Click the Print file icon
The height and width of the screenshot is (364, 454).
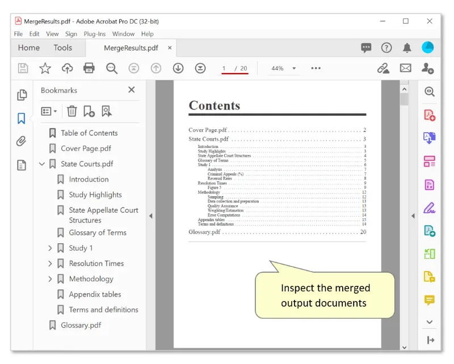pos(89,69)
